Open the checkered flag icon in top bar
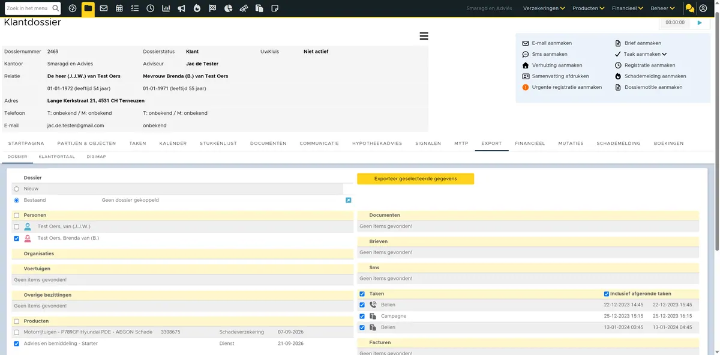 (x=213, y=8)
